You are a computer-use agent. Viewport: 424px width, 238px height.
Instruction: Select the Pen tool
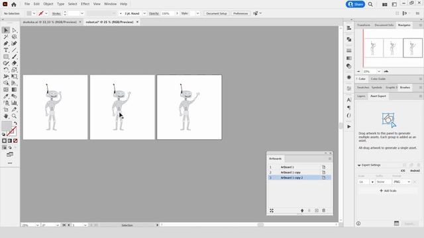[6, 44]
